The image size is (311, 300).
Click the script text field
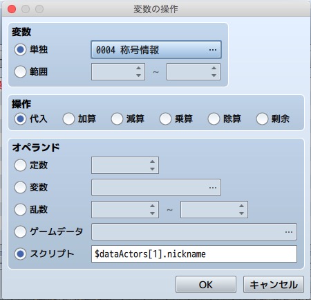pos(194,254)
